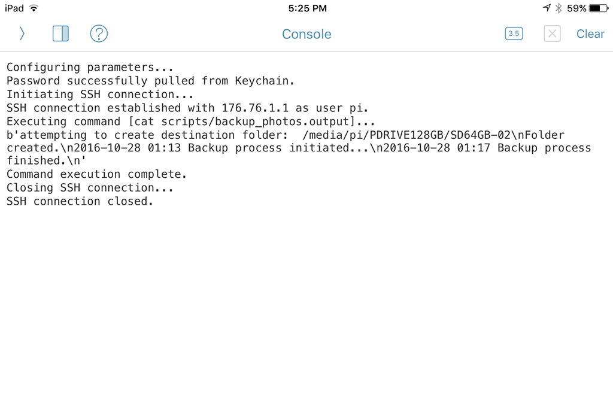Screen dimensions: 613x404
Task: Tap the 'SSH connection closed.' output line
Action: [x=80, y=201]
